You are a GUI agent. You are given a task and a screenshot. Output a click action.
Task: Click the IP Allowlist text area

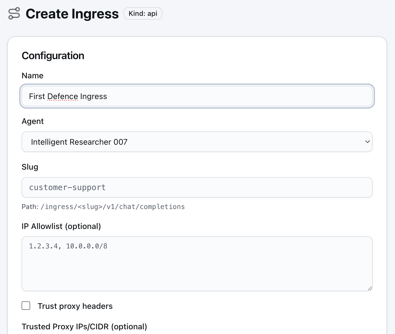(197, 264)
